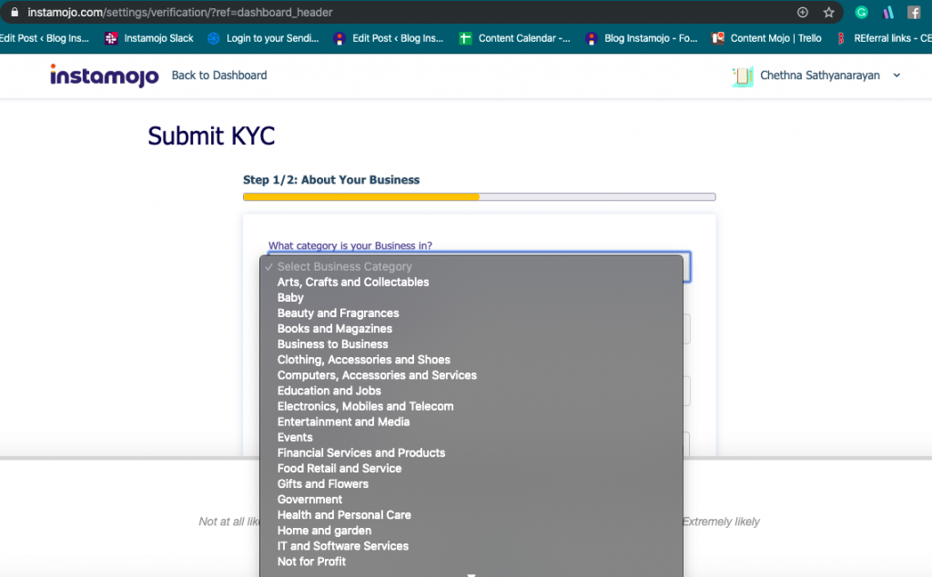This screenshot has height=577, width=932.
Task: Click the Grammarly extension icon
Action: tap(861, 13)
